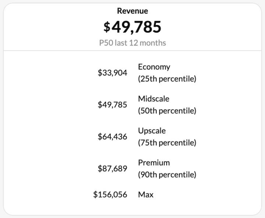The height and width of the screenshot is (218, 265).
Task: Select the $33,904 revenue value
Action: pyautogui.click(x=112, y=73)
